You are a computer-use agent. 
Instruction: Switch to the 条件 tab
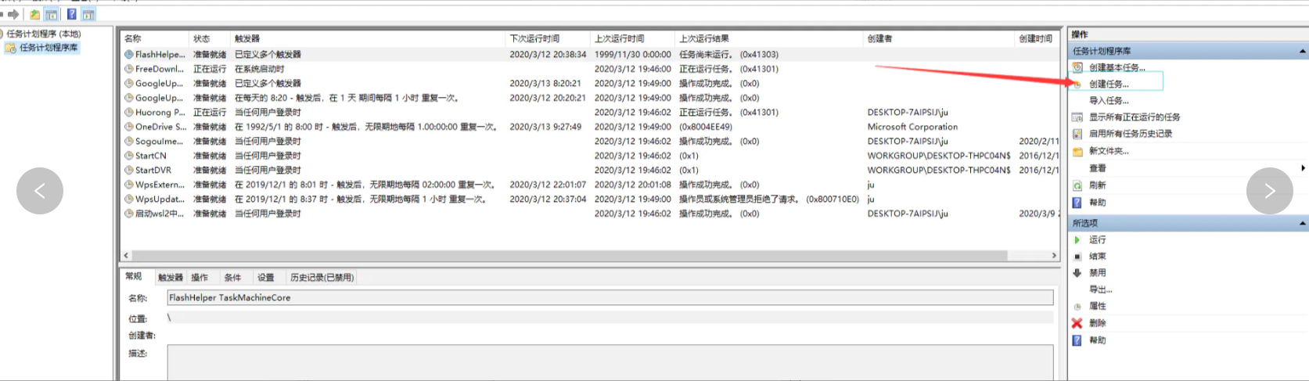tap(232, 278)
